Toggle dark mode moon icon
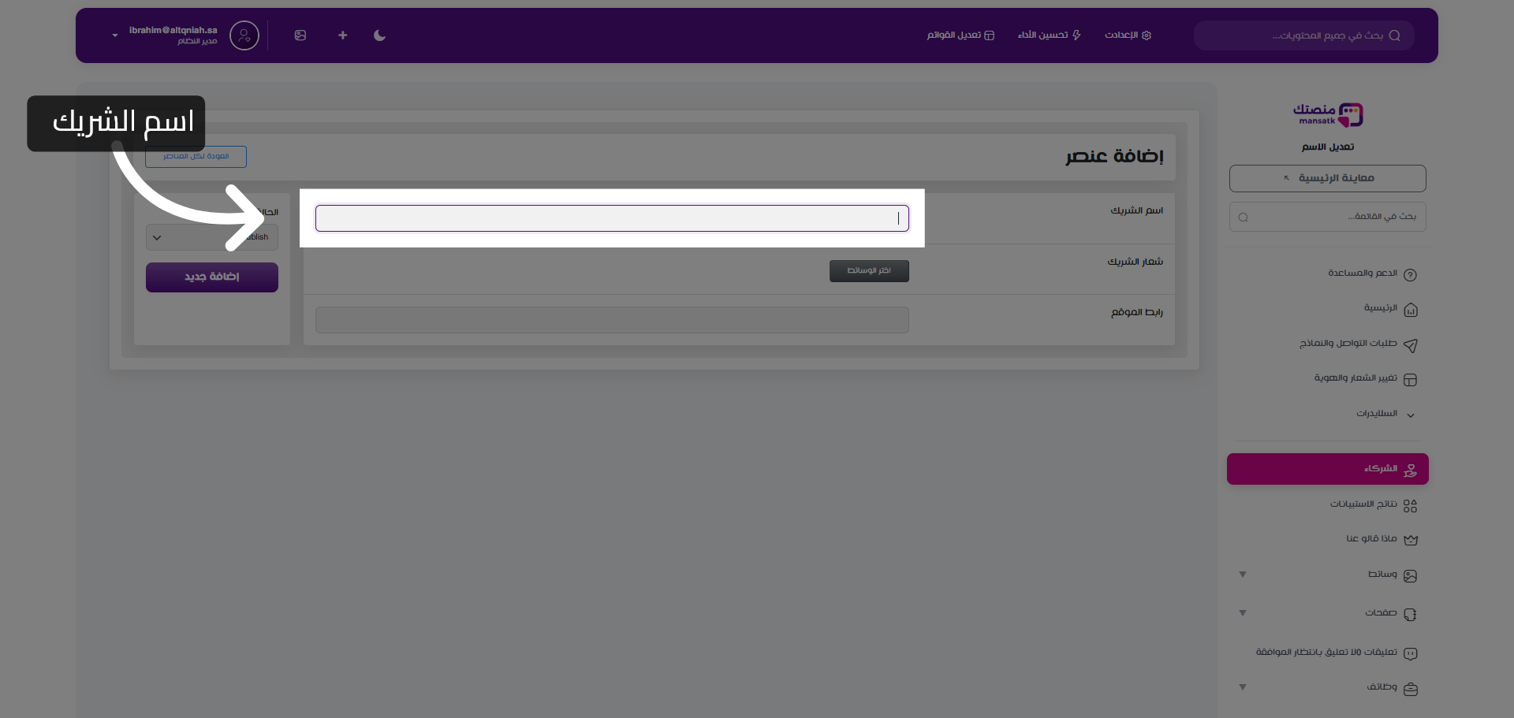Screen dimensions: 1514x718 point(379,35)
